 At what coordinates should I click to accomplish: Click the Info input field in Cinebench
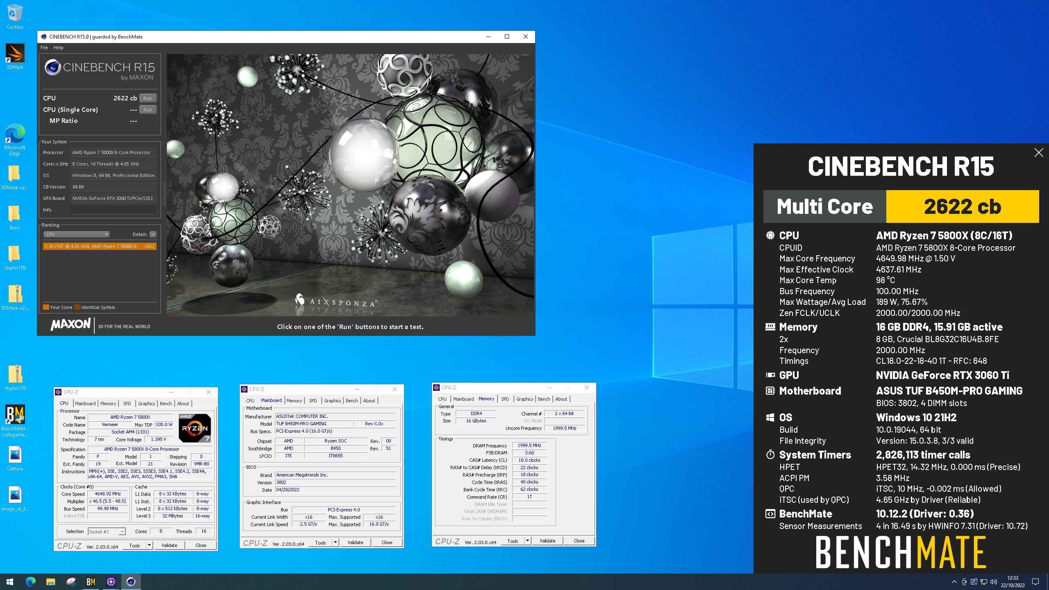click(x=113, y=210)
